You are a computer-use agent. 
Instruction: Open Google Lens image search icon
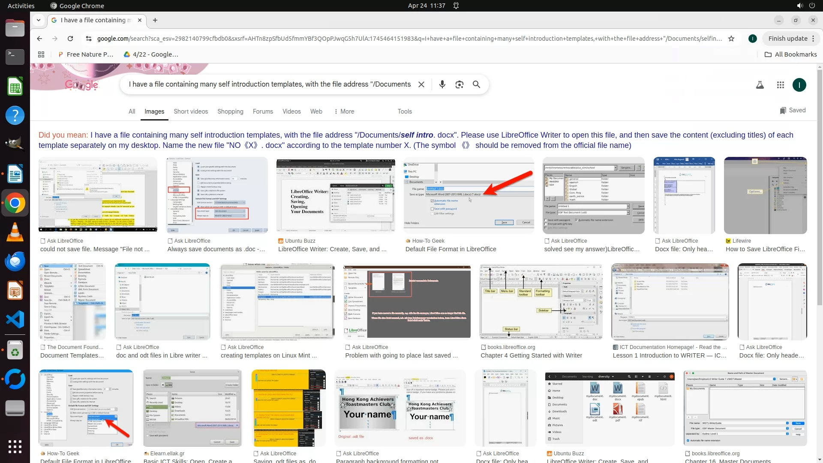(x=459, y=84)
